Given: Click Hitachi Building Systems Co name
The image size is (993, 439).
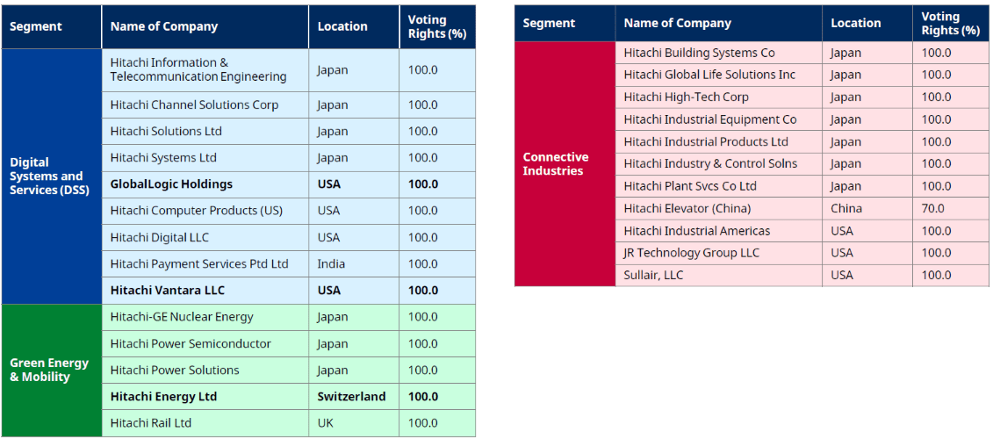Looking at the screenshot, I should point(700,53).
